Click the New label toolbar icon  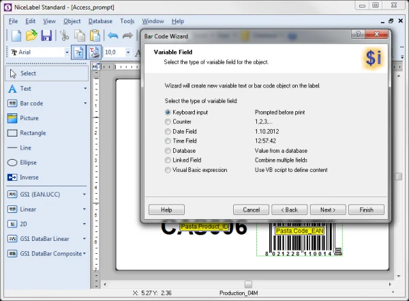click(x=16, y=35)
